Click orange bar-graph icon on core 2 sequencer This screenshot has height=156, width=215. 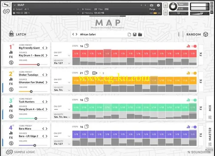(x=188, y=73)
